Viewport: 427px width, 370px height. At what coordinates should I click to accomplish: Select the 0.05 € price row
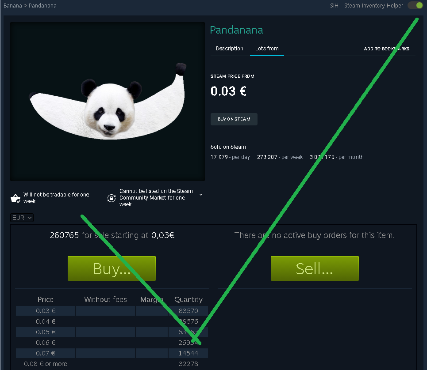(112, 332)
